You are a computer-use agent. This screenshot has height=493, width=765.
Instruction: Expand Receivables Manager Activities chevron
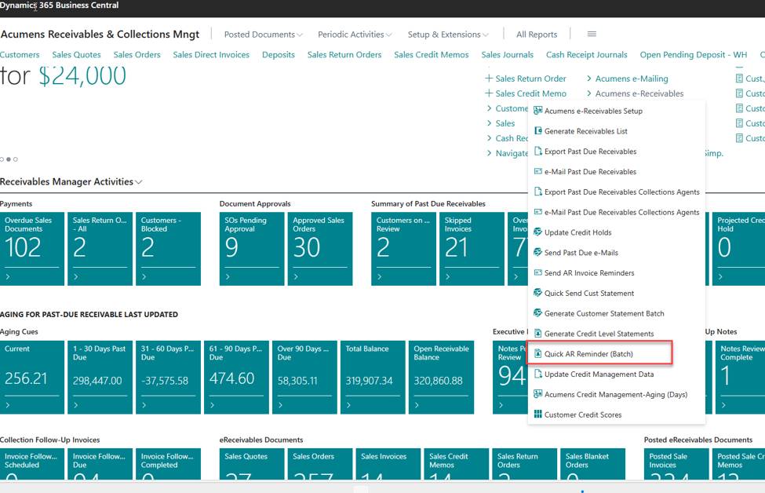[139, 182]
